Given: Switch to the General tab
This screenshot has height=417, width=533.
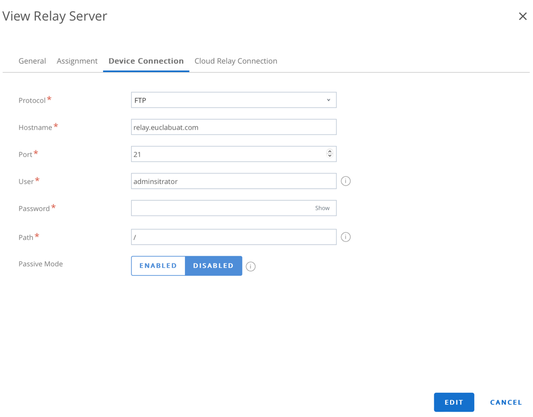Looking at the screenshot, I should pos(32,61).
